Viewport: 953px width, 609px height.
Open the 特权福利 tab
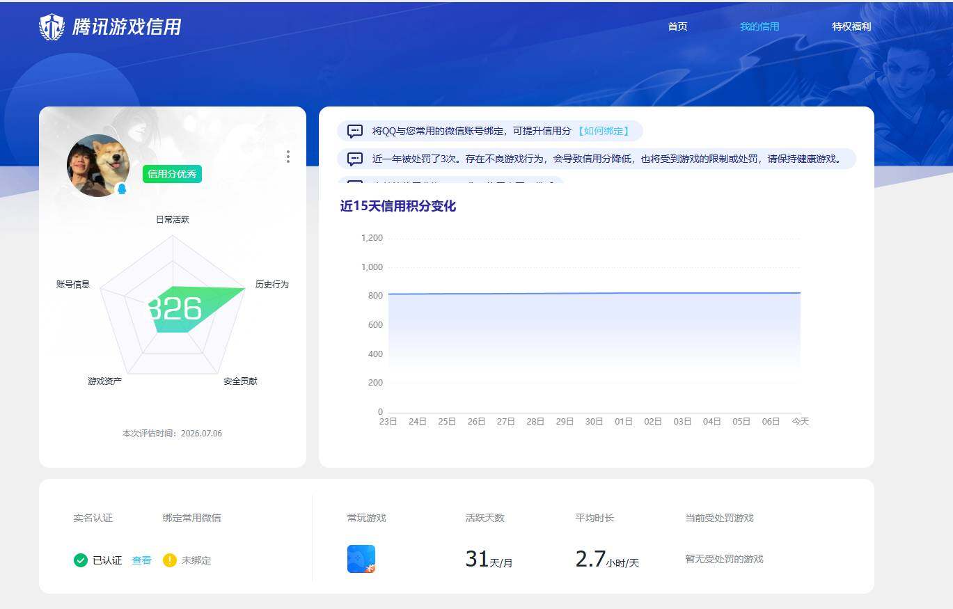851,26
